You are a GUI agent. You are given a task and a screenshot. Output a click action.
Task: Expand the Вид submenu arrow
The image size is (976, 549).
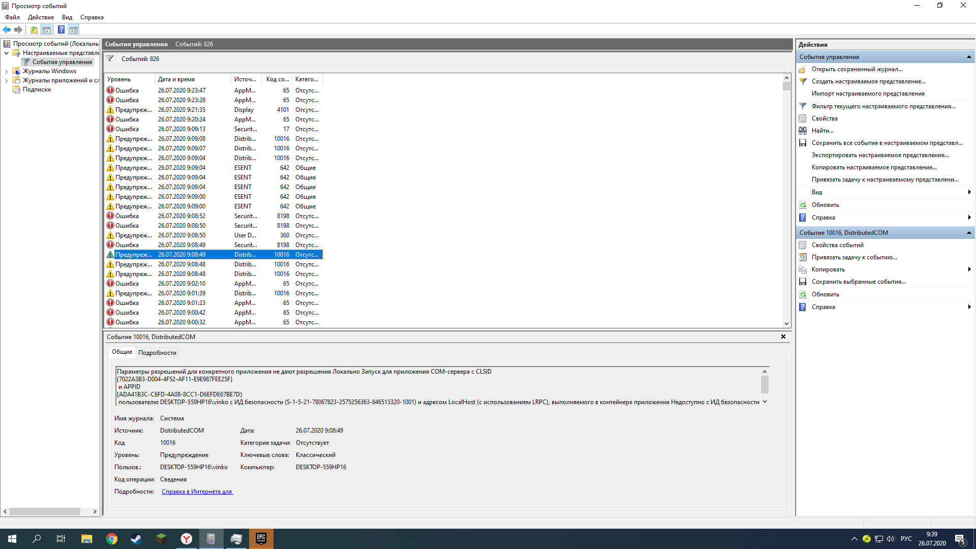969,192
